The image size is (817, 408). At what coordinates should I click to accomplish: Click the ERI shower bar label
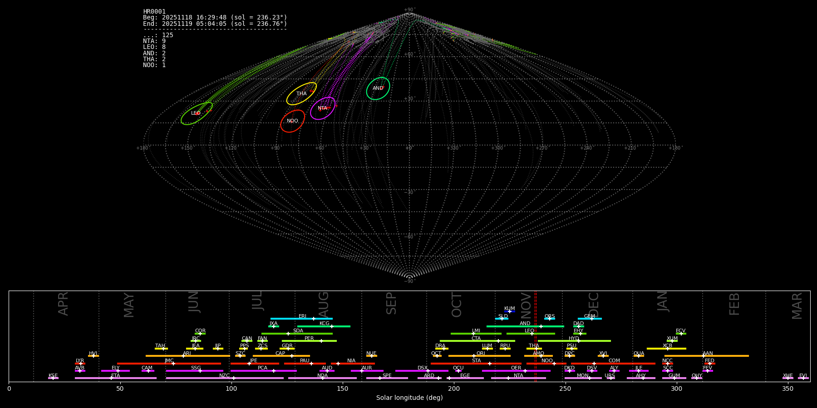pos(302,316)
